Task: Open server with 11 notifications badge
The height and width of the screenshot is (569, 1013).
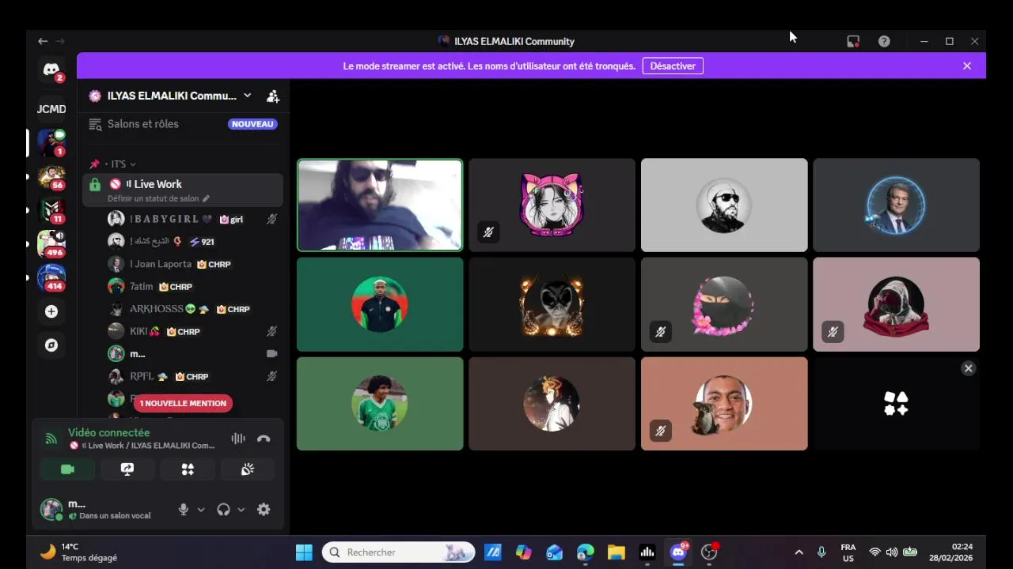Action: coord(51,210)
